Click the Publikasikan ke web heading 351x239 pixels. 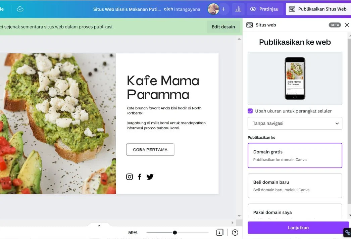click(x=295, y=42)
